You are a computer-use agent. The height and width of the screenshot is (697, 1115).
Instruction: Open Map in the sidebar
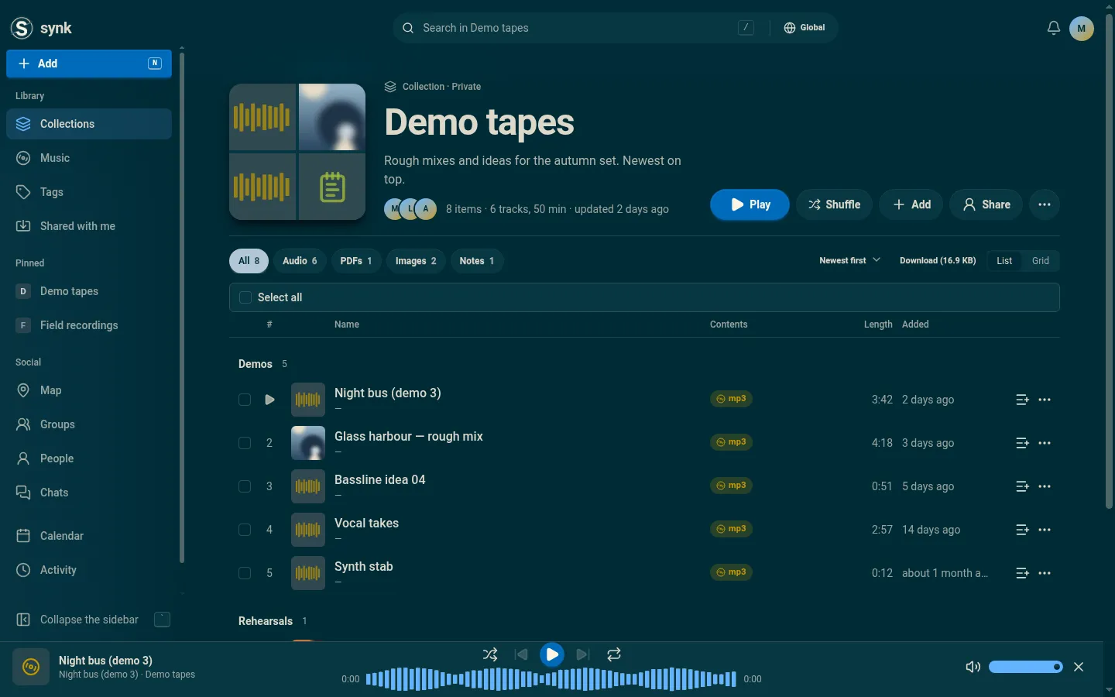coord(89,390)
